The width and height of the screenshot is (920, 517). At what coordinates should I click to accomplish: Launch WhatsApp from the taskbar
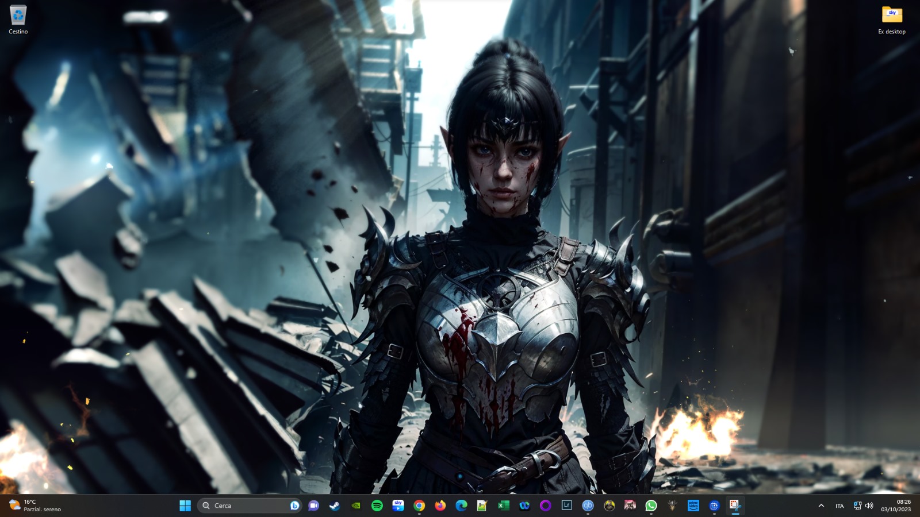point(651,506)
